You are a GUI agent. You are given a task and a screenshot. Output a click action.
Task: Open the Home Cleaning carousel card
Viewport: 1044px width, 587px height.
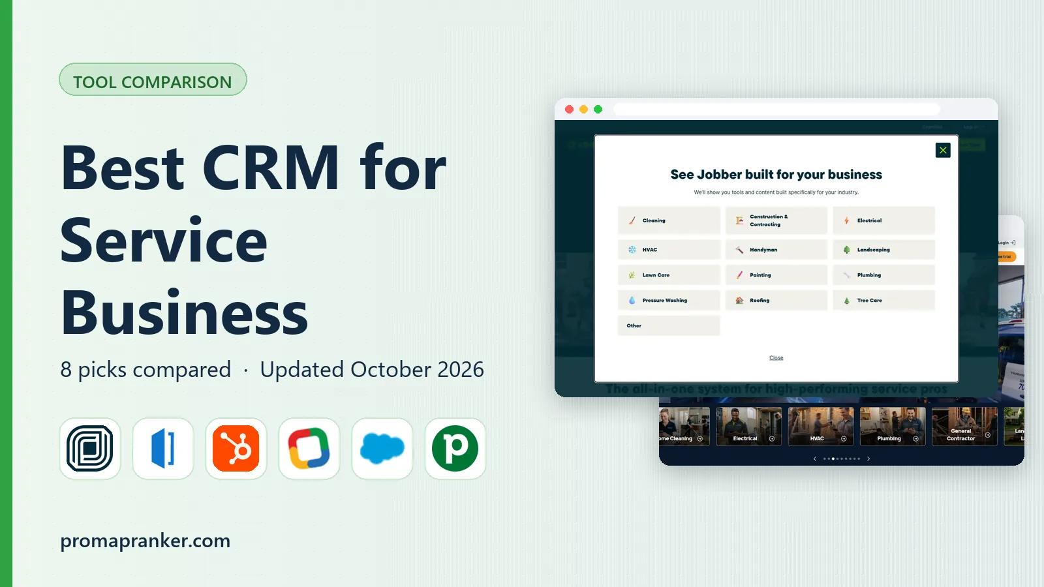coord(684,427)
